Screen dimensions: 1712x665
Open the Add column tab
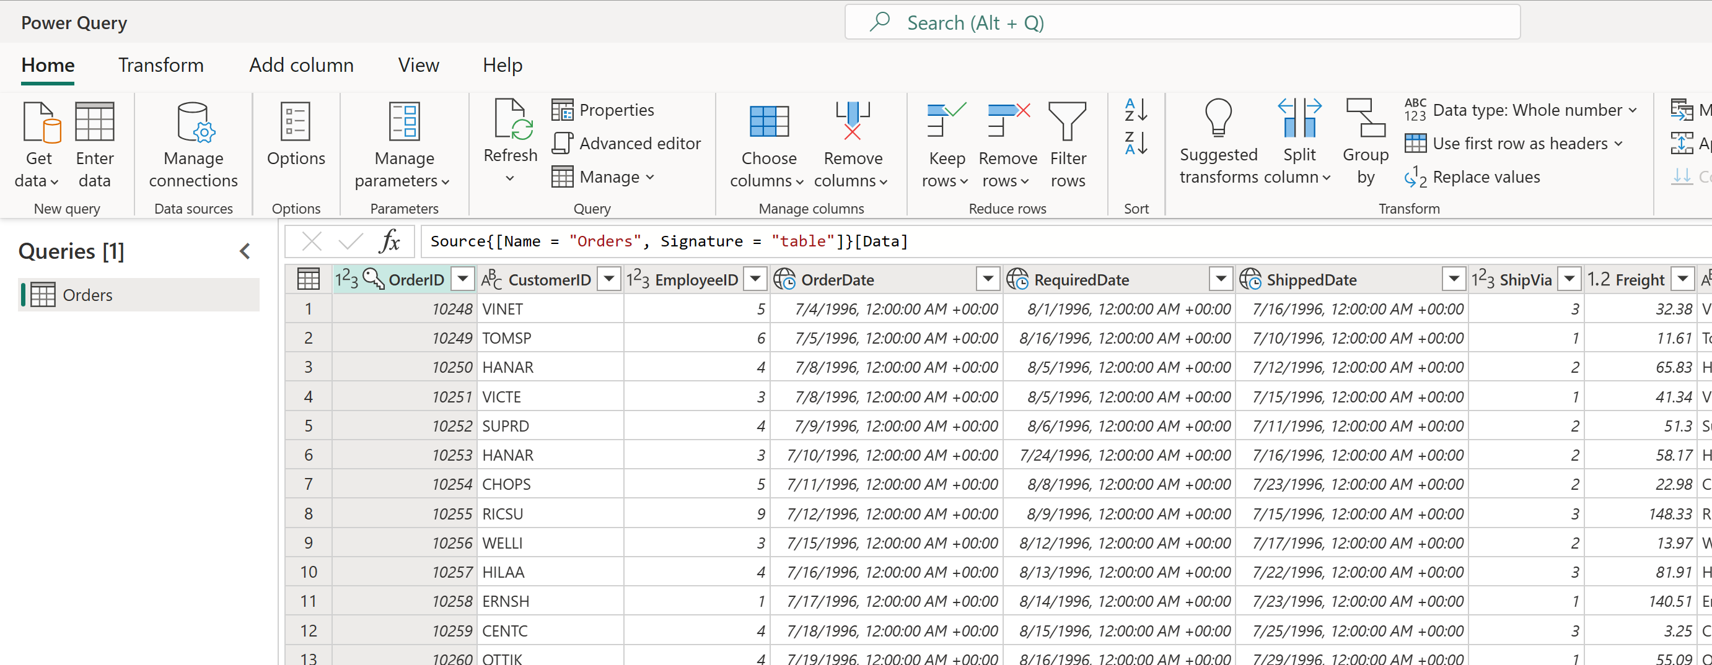301,65
